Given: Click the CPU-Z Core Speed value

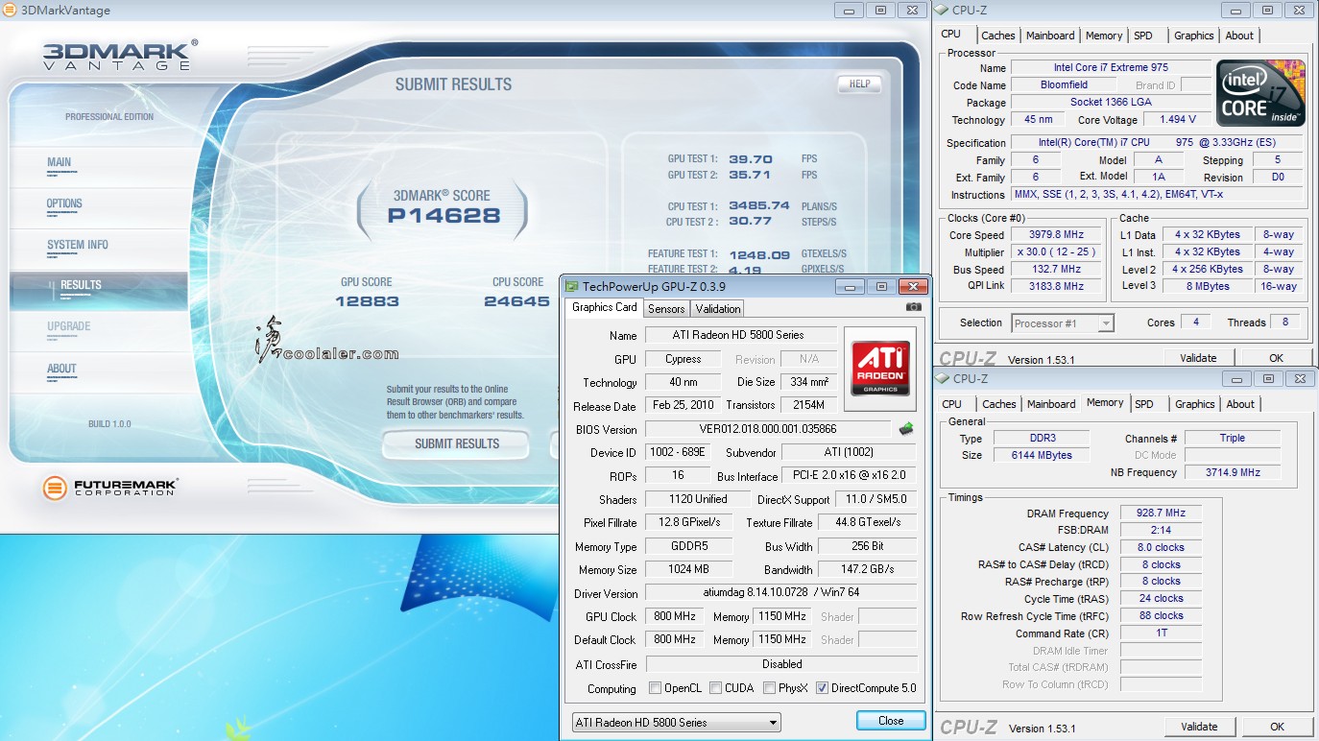Looking at the screenshot, I should pyautogui.click(x=1057, y=235).
